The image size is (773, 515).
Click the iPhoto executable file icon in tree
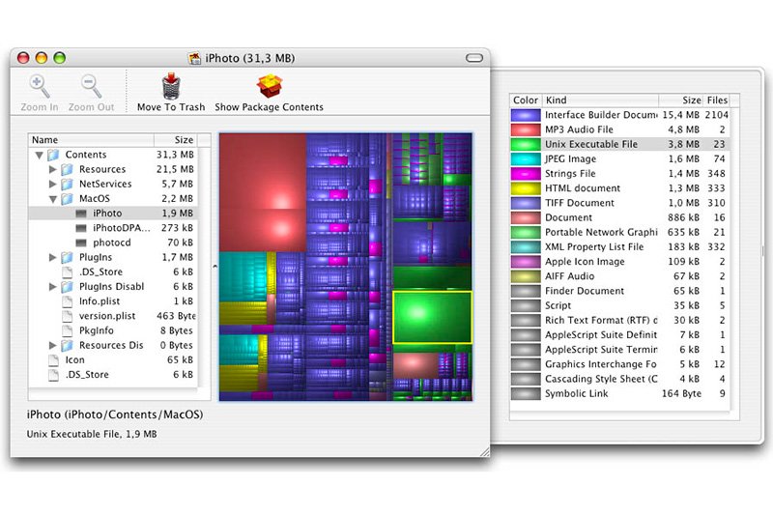click(x=81, y=214)
